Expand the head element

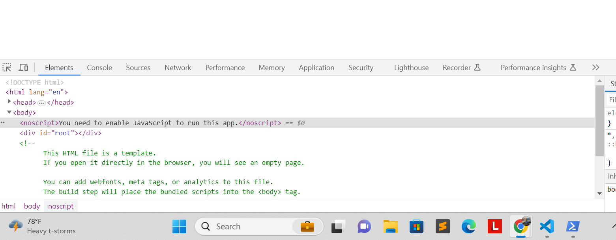[x=9, y=102]
